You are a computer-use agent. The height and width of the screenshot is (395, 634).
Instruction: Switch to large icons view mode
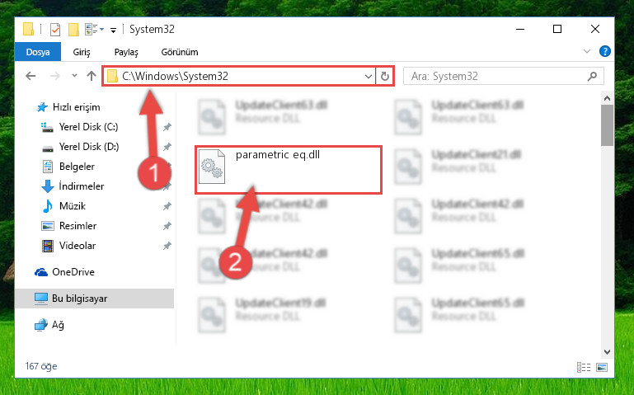click(x=602, y=367)
